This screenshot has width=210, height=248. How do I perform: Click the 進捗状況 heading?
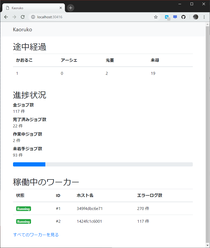[x=29, y=95]
